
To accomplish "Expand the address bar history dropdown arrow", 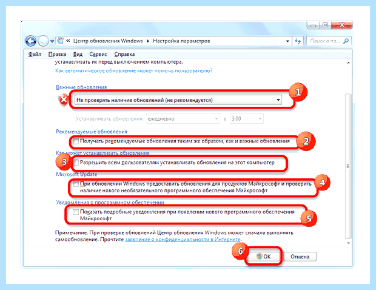I will point(287,41).
